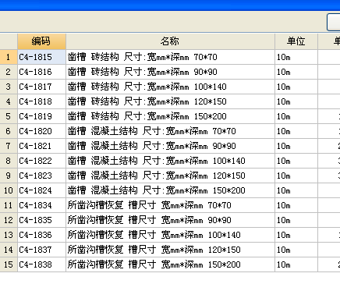This screenshot has width=340, height=291.
Task: Click name 凿槽 混凝土结构 150*200
Action: (x=170, y=190)
